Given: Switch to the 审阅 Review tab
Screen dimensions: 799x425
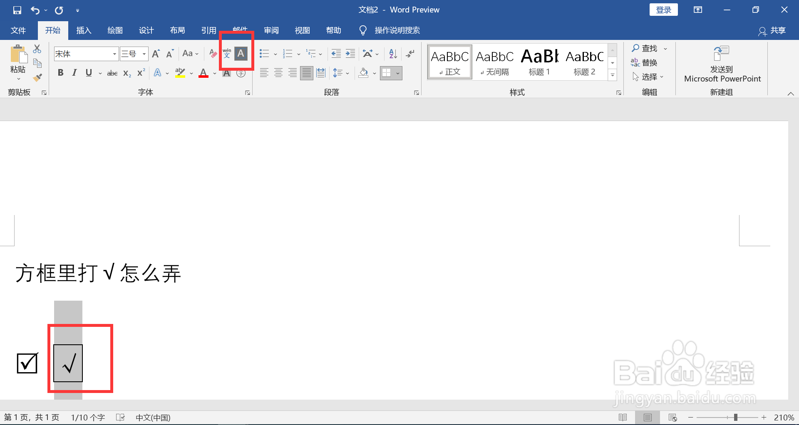Looking at the screenshot, I should pyautogui.click(x=271, y=30).
